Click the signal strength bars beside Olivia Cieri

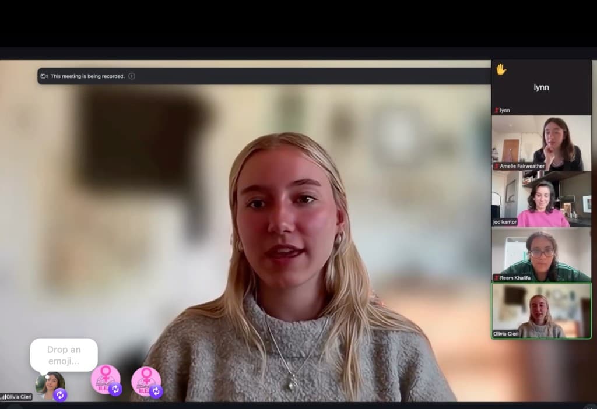(x=3, y=397)
